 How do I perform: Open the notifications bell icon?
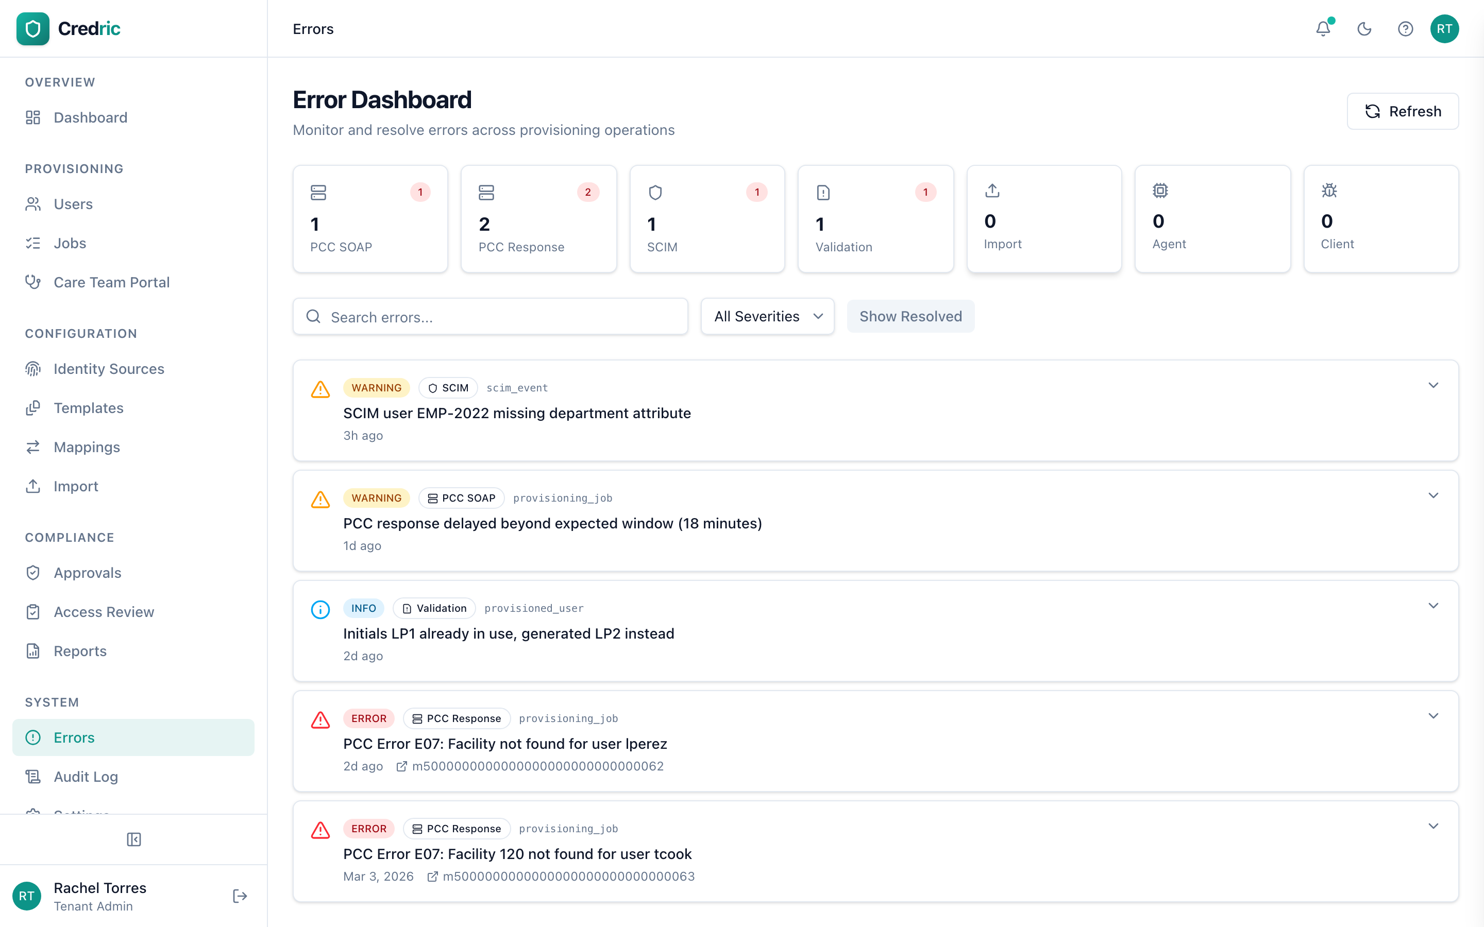(x=1323, y=28)
